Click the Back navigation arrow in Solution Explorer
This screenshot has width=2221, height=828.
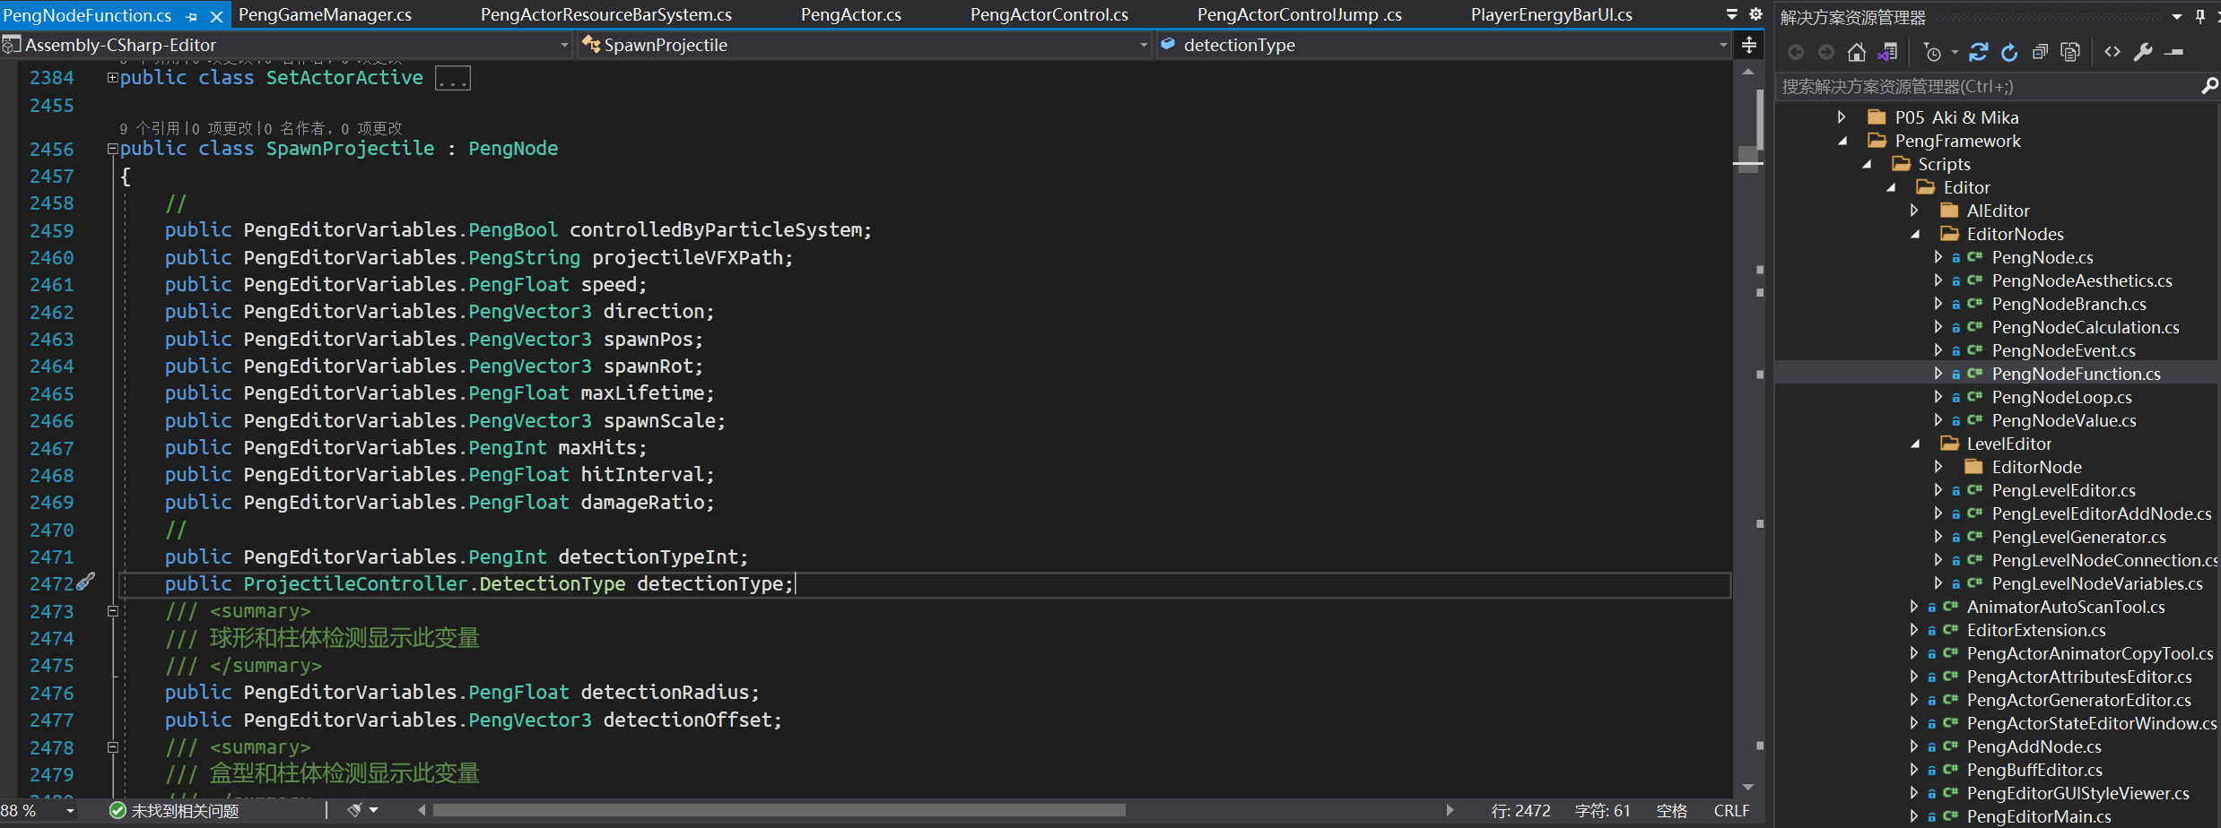point(1796,53)
